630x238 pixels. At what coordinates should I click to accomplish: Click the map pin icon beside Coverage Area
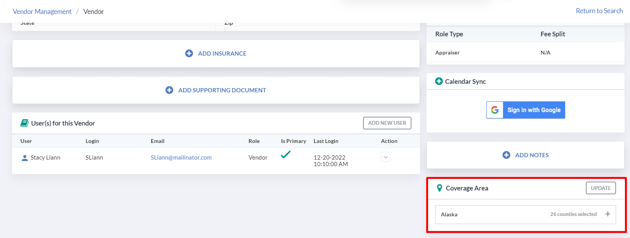(x=439, y=188)
